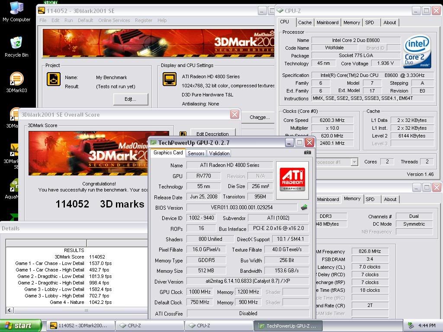Open About tab in lower CPU-Z
Image resolution: width=443 pixels, height=332 pixels.
pyautogui.click(x=390, y=199)
